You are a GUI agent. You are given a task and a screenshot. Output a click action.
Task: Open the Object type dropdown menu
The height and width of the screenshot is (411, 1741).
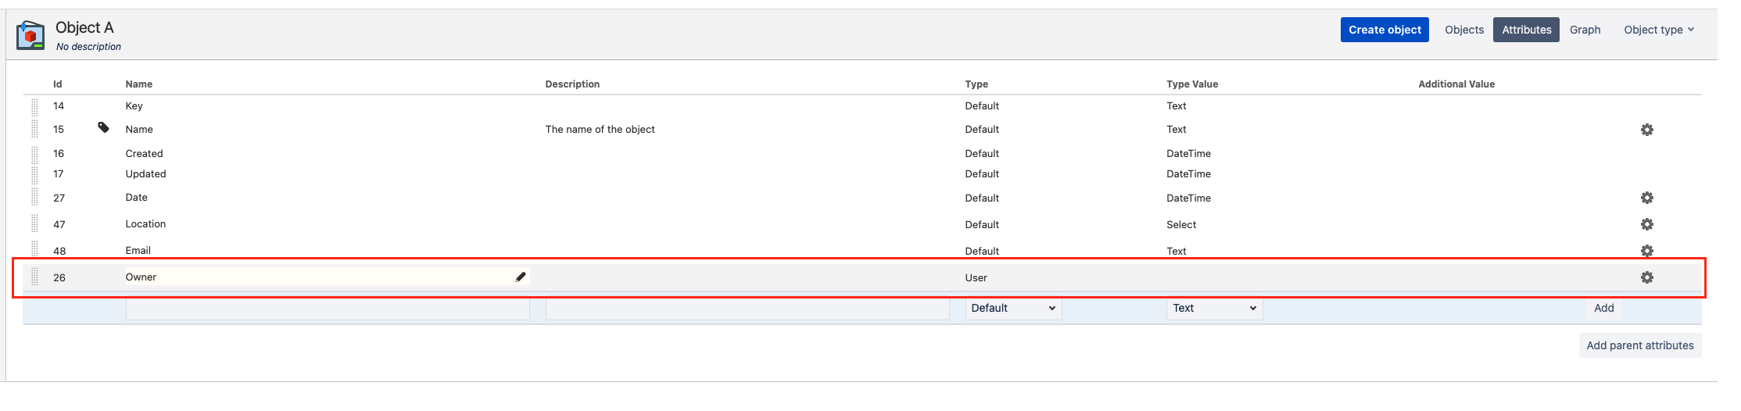(1659, 30)
